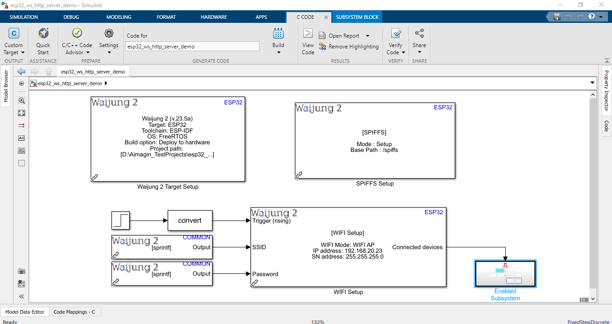Expand the Open Report dropdown arrow
This screenshot has height=324, width=612.
click(x=368, y=36)
